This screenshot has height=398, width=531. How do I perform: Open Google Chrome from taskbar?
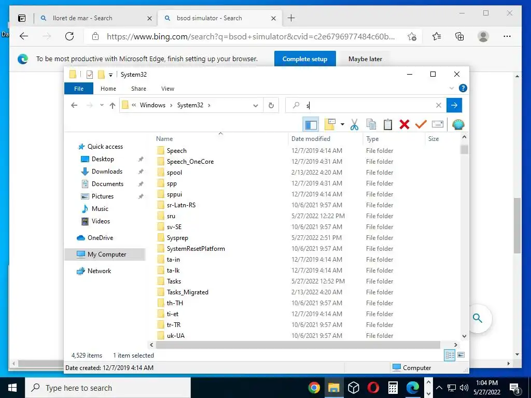pos(314,388)
